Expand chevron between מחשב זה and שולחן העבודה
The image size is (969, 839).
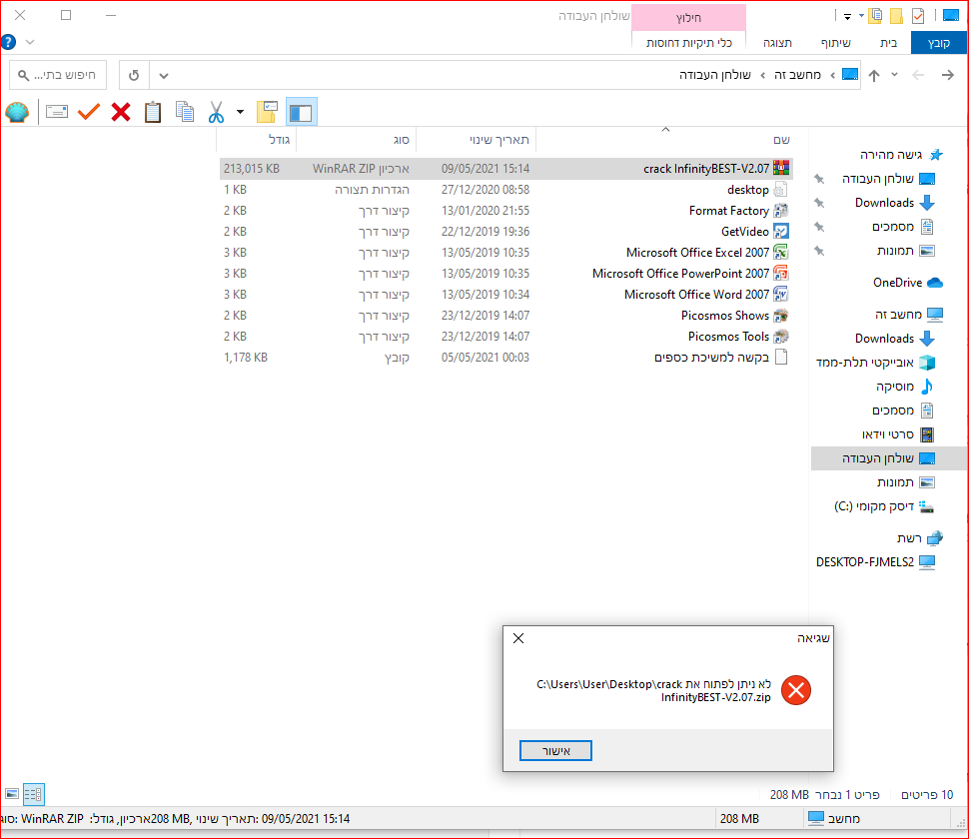763,75
